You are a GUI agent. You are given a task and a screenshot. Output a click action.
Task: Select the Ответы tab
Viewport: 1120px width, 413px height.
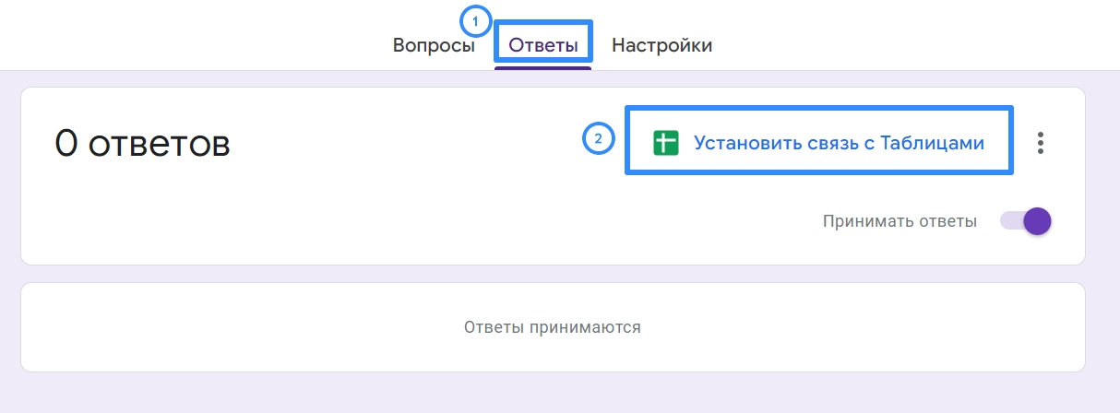(x=544, y=45)
